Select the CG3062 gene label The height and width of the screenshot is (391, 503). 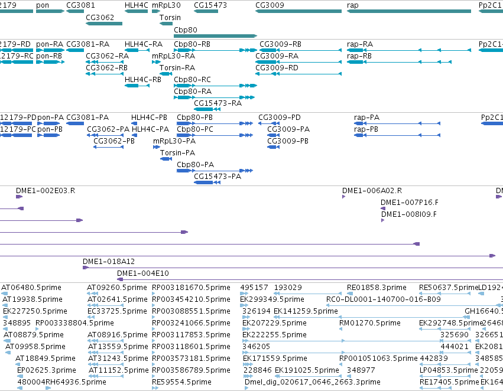click(100, 17)
